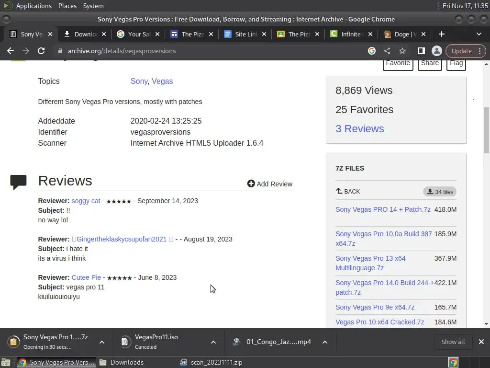Click the plus icon beside Add Review

(x=251, y=184)
